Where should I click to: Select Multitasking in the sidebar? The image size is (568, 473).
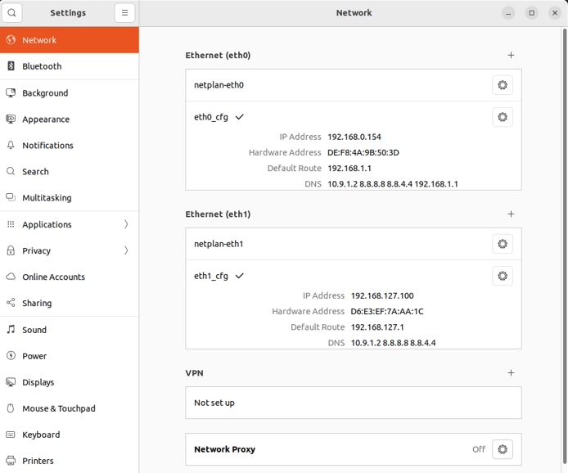click(70, 198)
